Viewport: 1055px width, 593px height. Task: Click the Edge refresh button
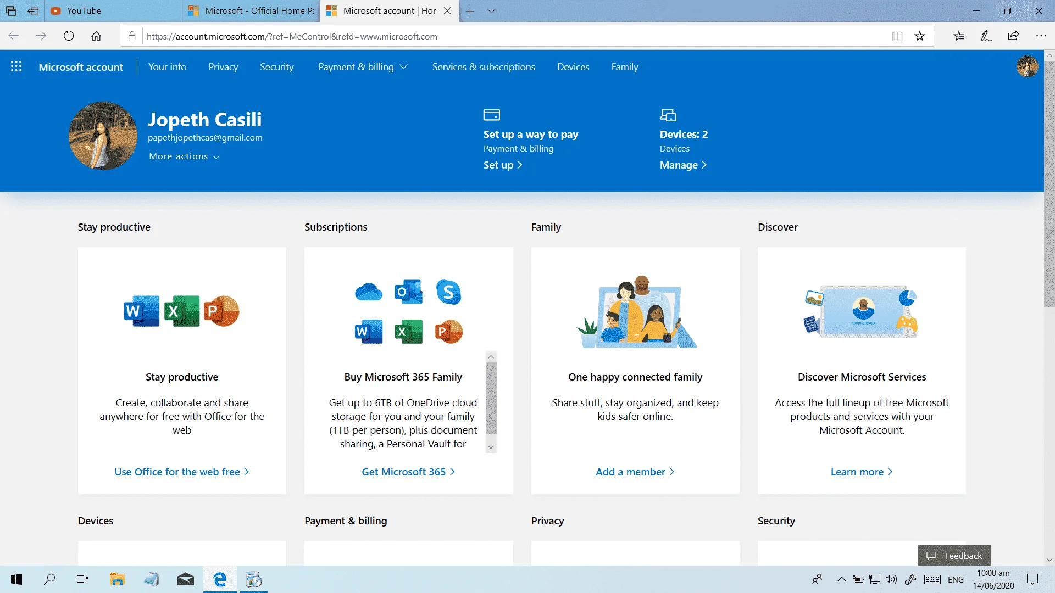[x=69, y=36]
